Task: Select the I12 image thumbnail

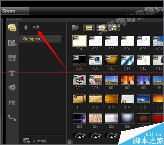Action: [95, 99]
